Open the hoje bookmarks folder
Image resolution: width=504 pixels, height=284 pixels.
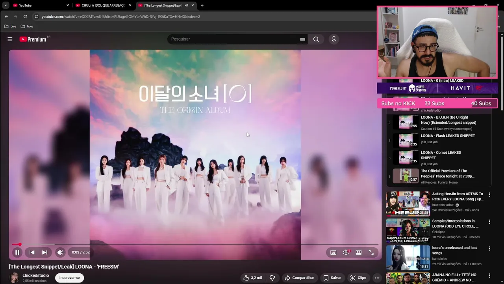(x=27, y=26)
